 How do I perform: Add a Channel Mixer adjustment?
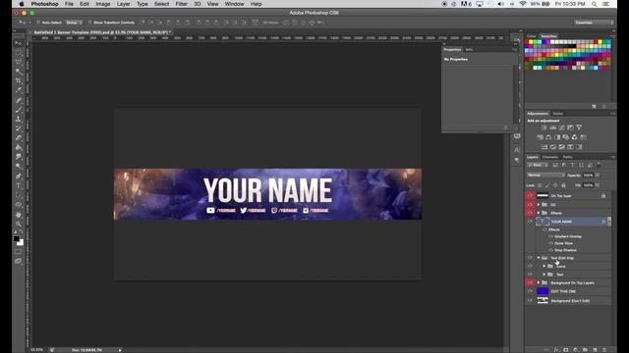tap(574, 137)
